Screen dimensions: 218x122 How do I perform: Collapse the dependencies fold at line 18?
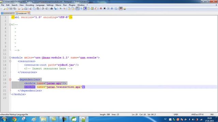point(10,80)
